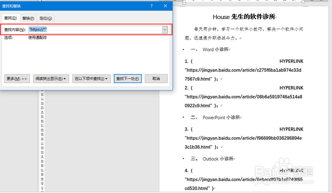Open the 替换(P) tab
Image resolution: width=332 pixels, height=193 pixels.
coord(28,18)
